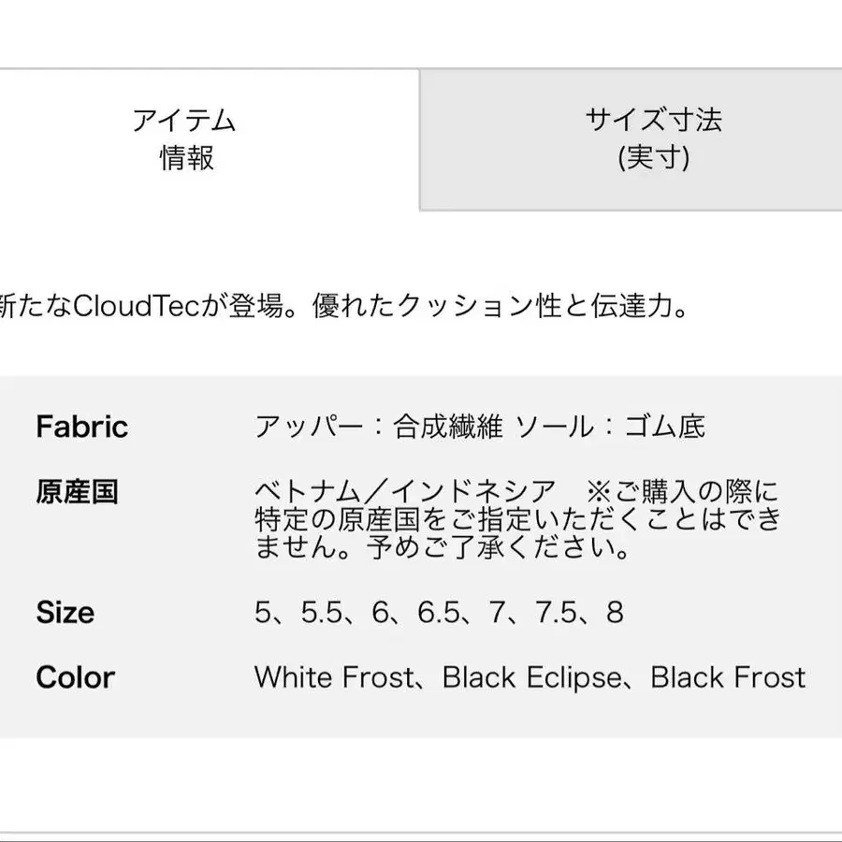Click the 特定の原産国をご指定 text line
Image resolution: width=842 pixels, height=842 pixels.
point(518,519)
